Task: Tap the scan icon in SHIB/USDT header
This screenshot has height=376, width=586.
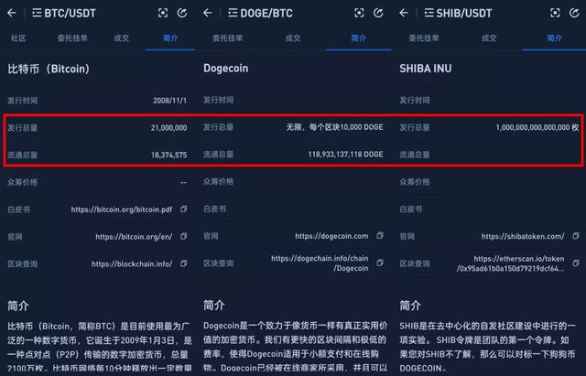Action: [x=556, y=13]
